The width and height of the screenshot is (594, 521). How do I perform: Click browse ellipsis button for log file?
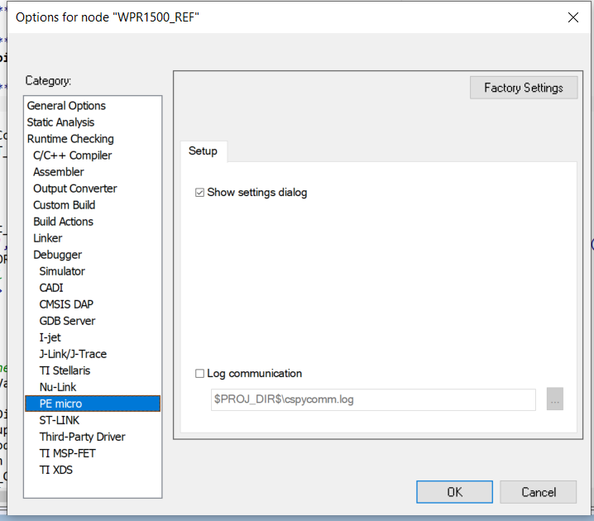coord(555,399)
